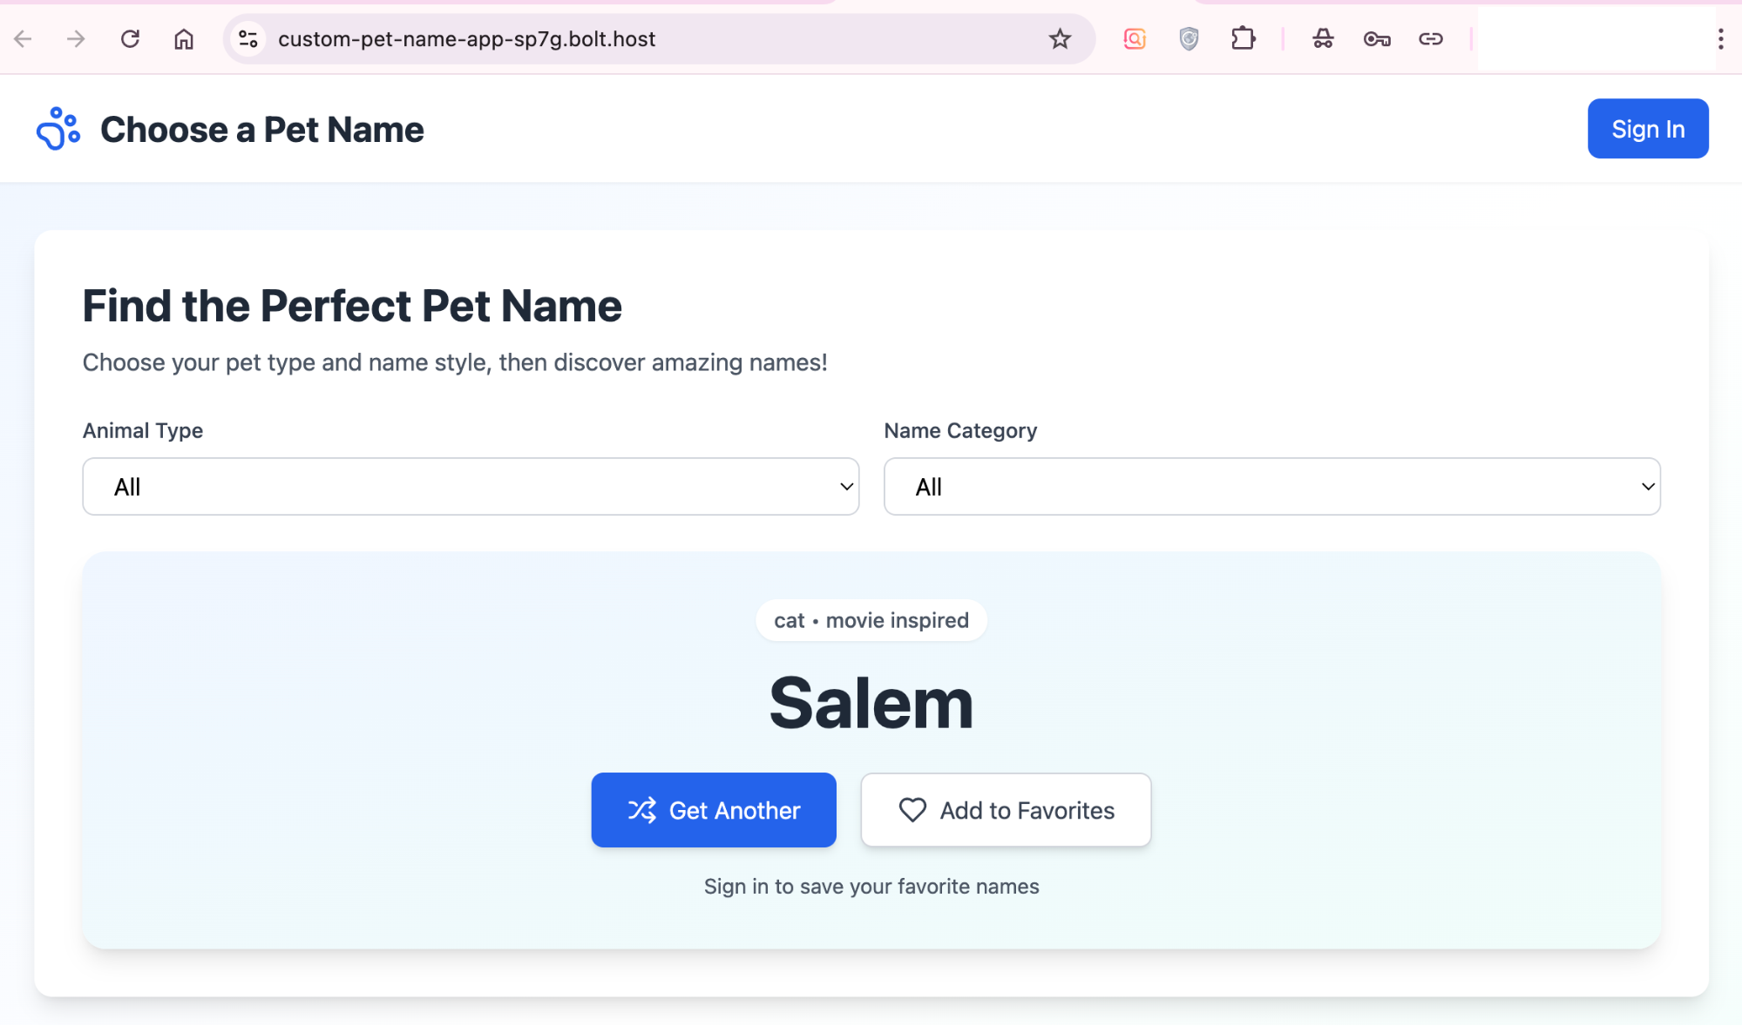
Task: Click the Sign In button
Action: (x=1647, y=129)
